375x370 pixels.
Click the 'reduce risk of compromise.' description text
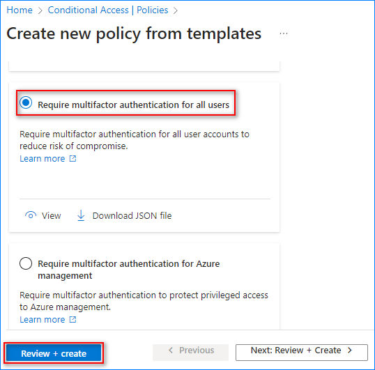pos(74,146)
